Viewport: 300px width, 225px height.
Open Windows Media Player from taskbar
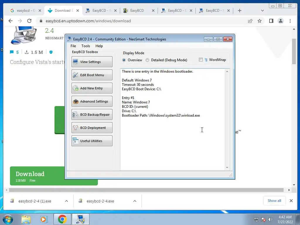tap(44, 219)
